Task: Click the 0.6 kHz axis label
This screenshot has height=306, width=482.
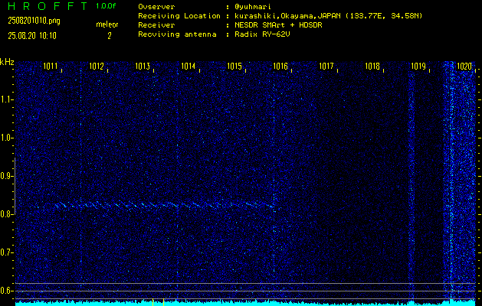Action: (6, 291)
